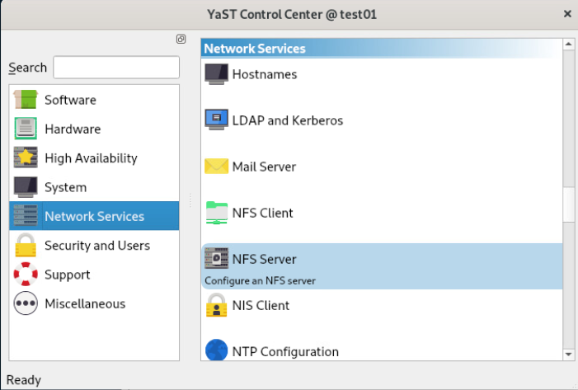
Task: Click the Support lifebuoy icon
Action: tap(26, 275)
